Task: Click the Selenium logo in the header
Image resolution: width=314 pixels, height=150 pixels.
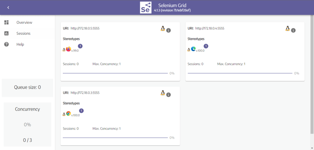Action: point(145,7)
